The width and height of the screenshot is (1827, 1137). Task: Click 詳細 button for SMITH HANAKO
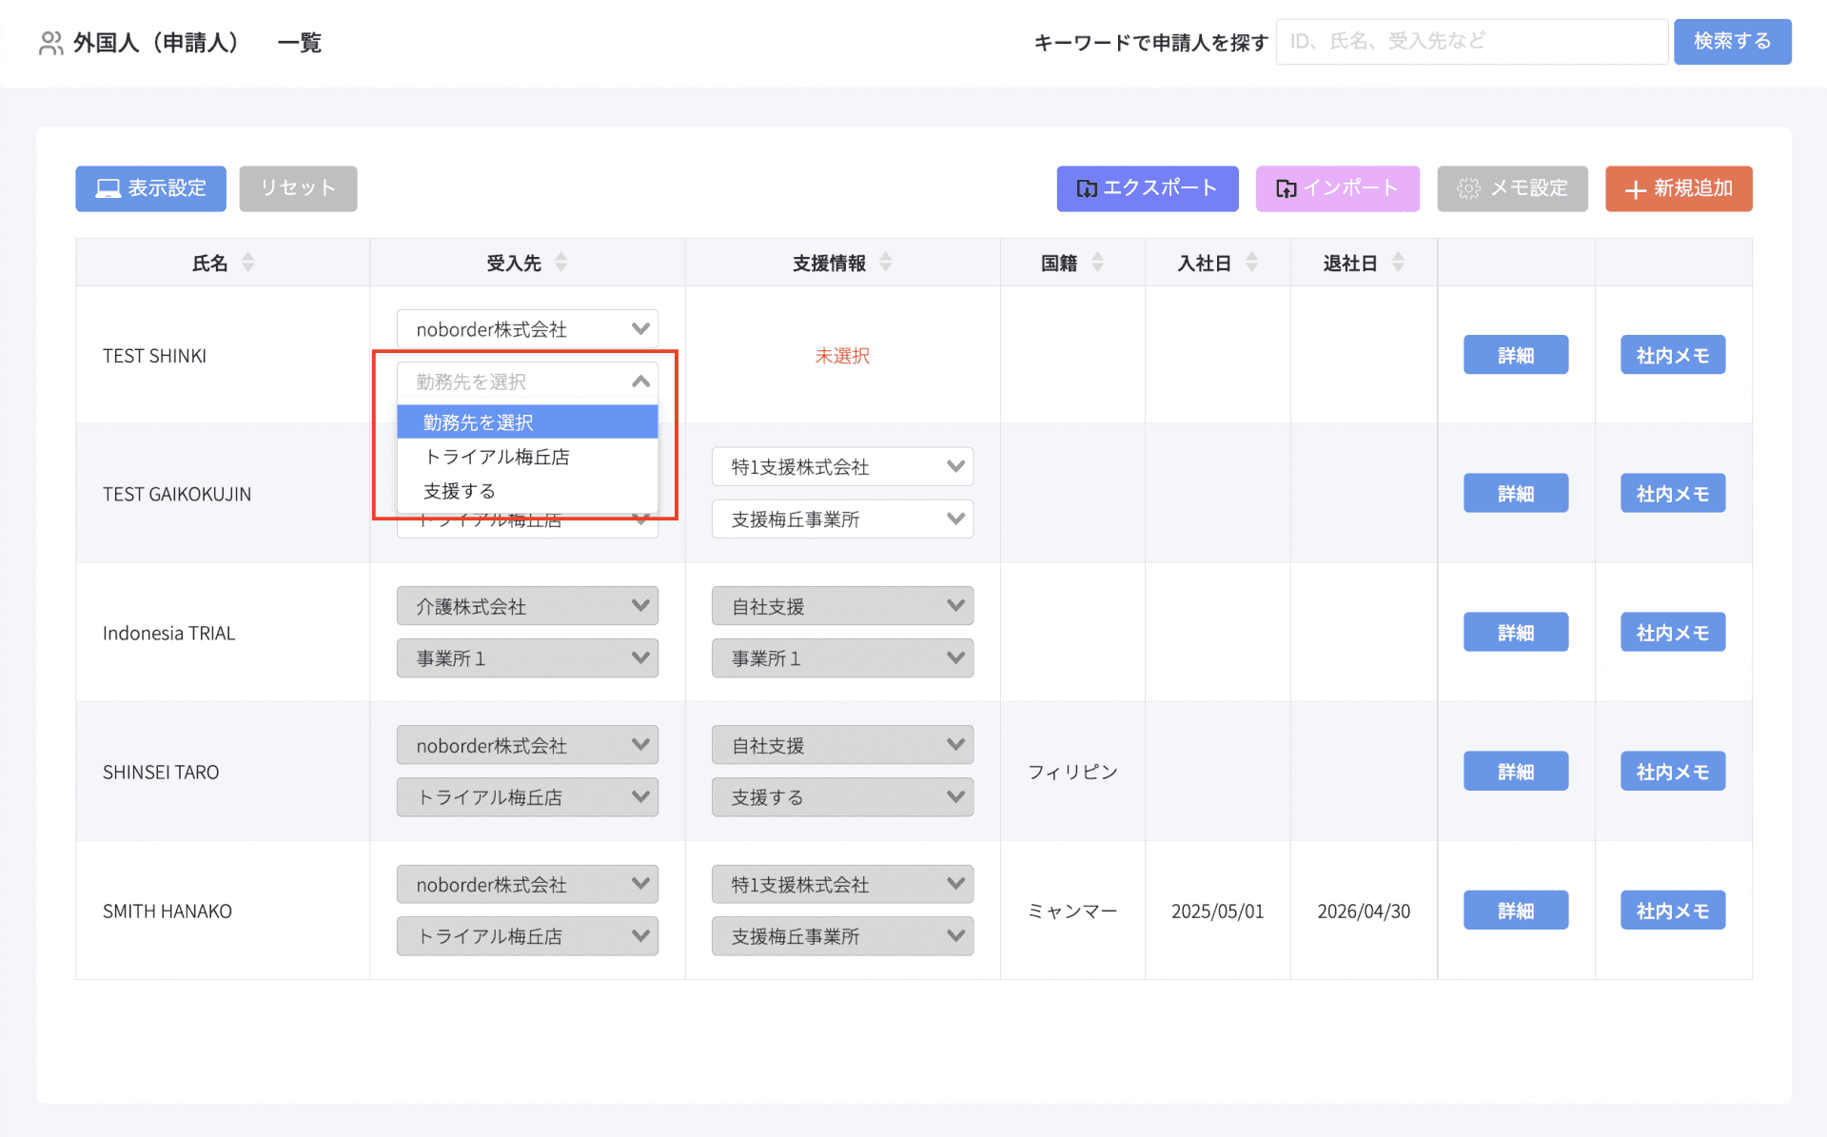(x=1515, y=911)
